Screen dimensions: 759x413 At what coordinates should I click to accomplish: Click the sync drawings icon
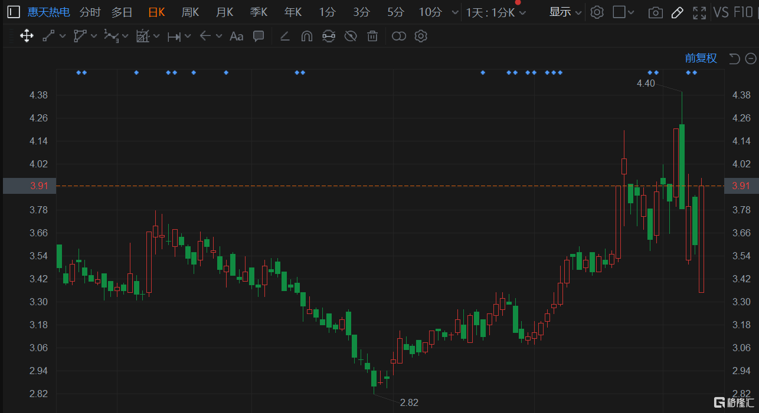(329, 37)
